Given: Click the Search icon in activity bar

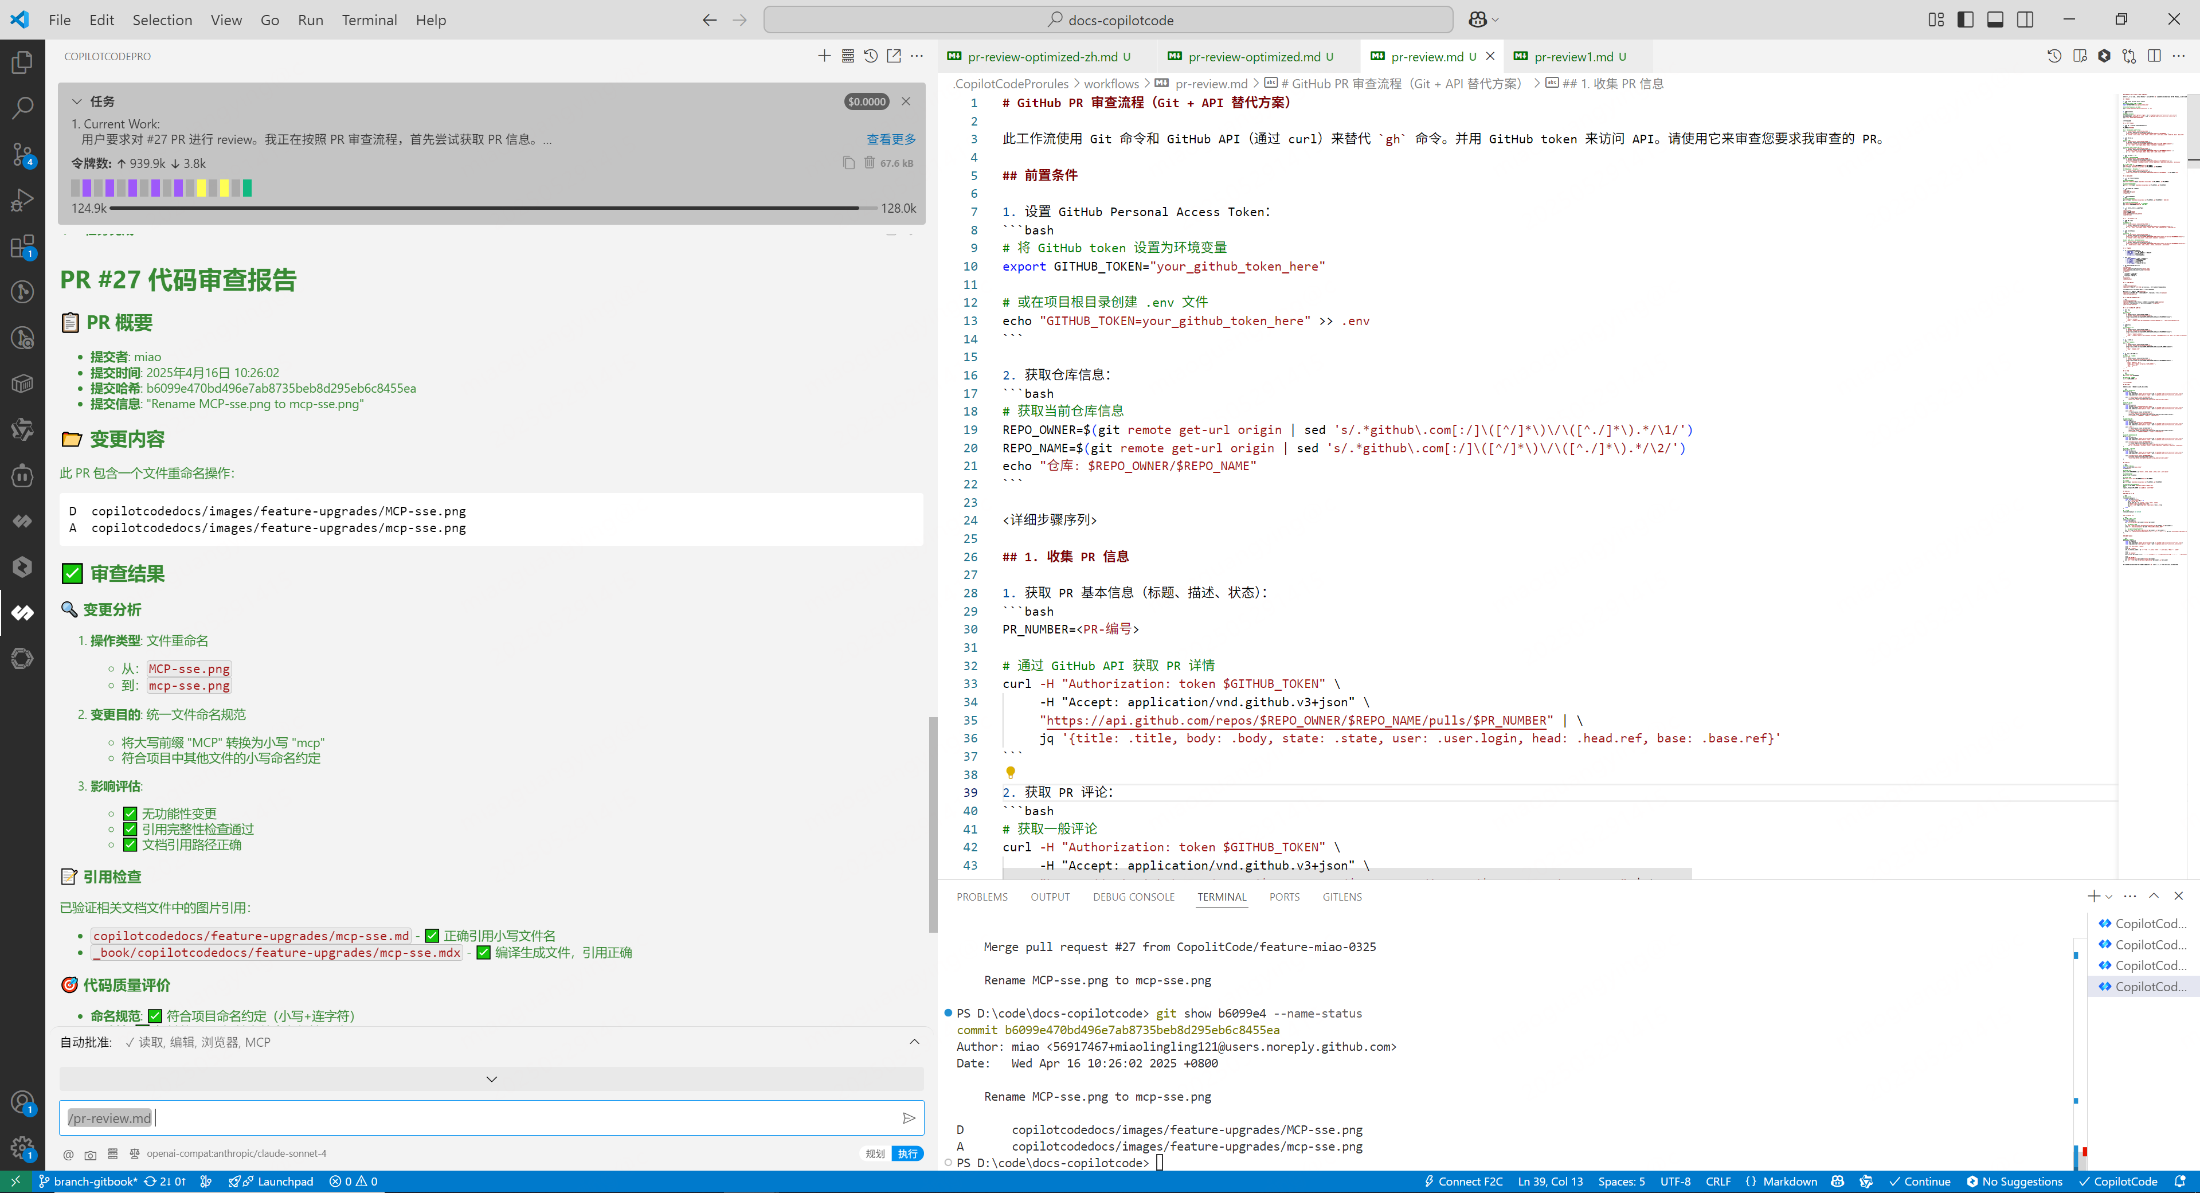Looking at the screenshot, I should [22, 108].
